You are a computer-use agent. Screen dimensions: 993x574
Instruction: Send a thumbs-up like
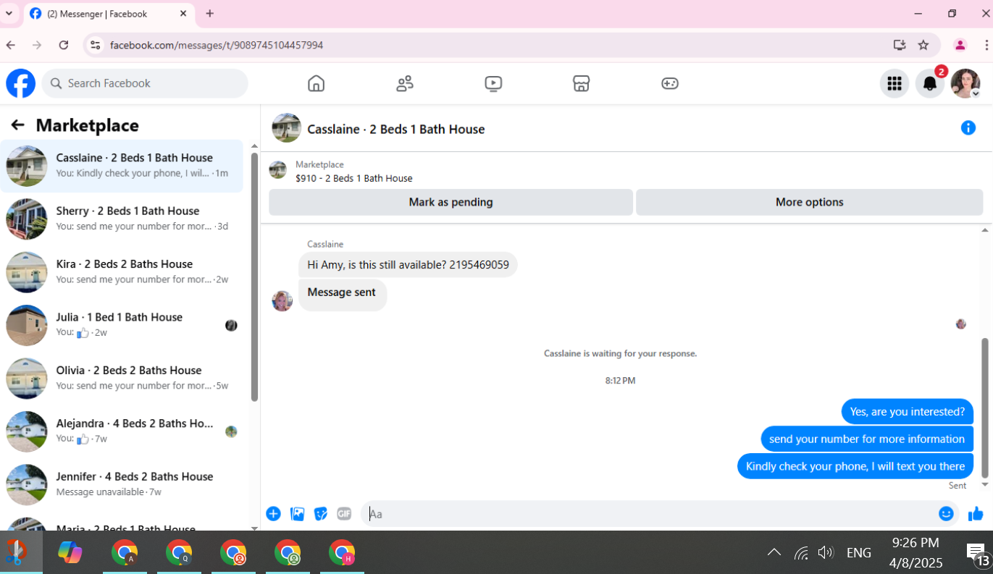tap(976, 514)
